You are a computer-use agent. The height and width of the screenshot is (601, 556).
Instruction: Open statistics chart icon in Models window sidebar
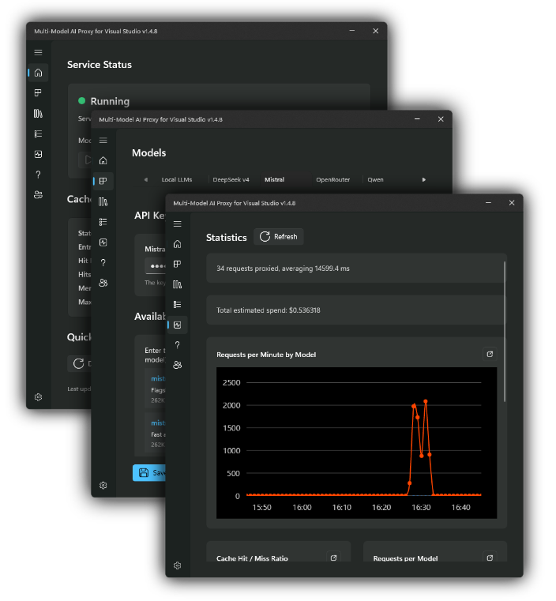click(103, 242)
